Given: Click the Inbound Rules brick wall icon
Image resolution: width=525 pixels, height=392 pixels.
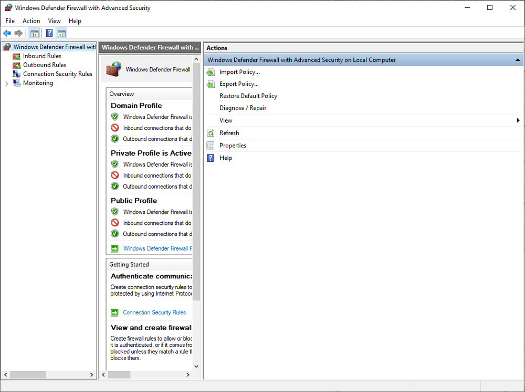Looking at the screenshot, I should point(16,56).
